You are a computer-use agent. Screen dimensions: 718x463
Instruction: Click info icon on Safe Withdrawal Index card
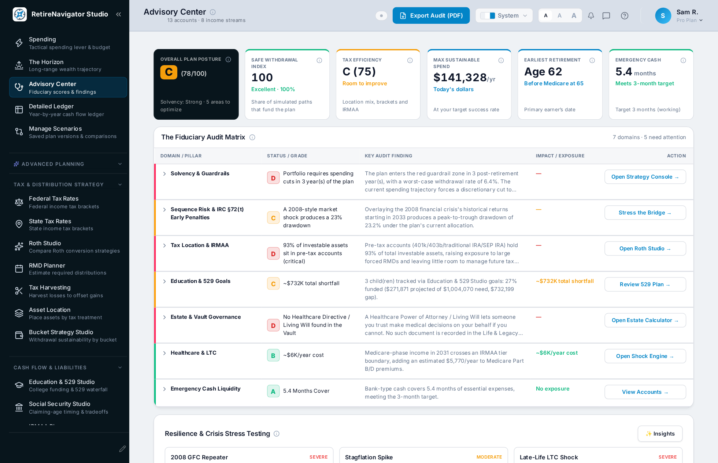(x=319, y=60)
